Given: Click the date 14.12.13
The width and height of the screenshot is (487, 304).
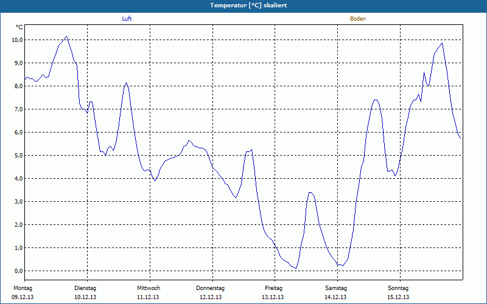Looking at the screenshot, I should point(335,297).
